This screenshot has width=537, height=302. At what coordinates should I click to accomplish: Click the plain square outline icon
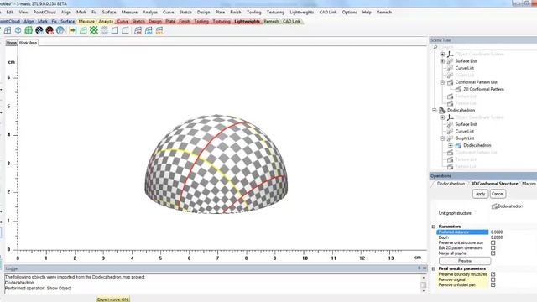click(115, 30)
